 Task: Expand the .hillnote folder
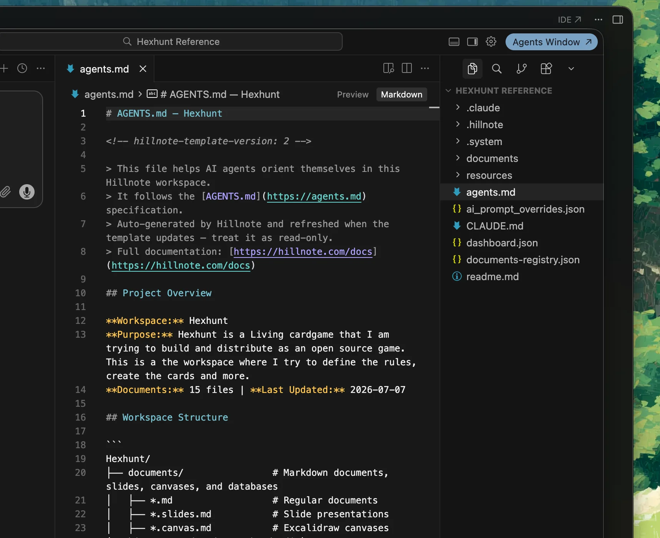pyautogui.click(x=484, y=125)
